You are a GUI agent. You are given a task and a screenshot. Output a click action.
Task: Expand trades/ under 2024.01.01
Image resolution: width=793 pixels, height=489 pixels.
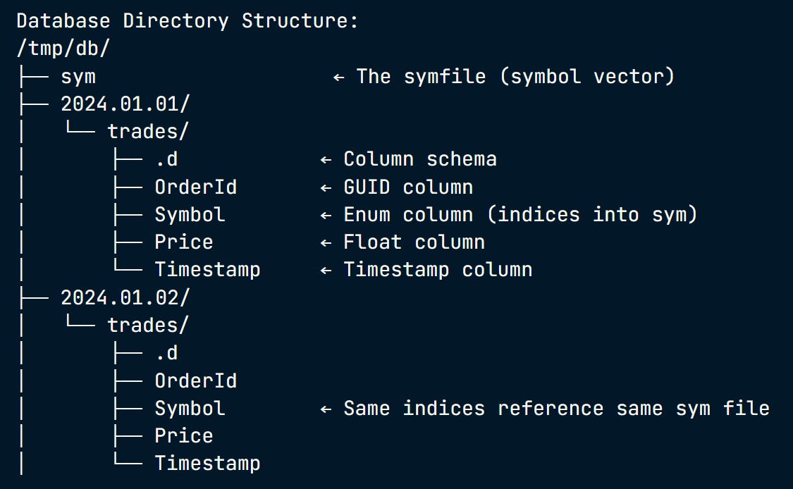click(x=148, y=132)
